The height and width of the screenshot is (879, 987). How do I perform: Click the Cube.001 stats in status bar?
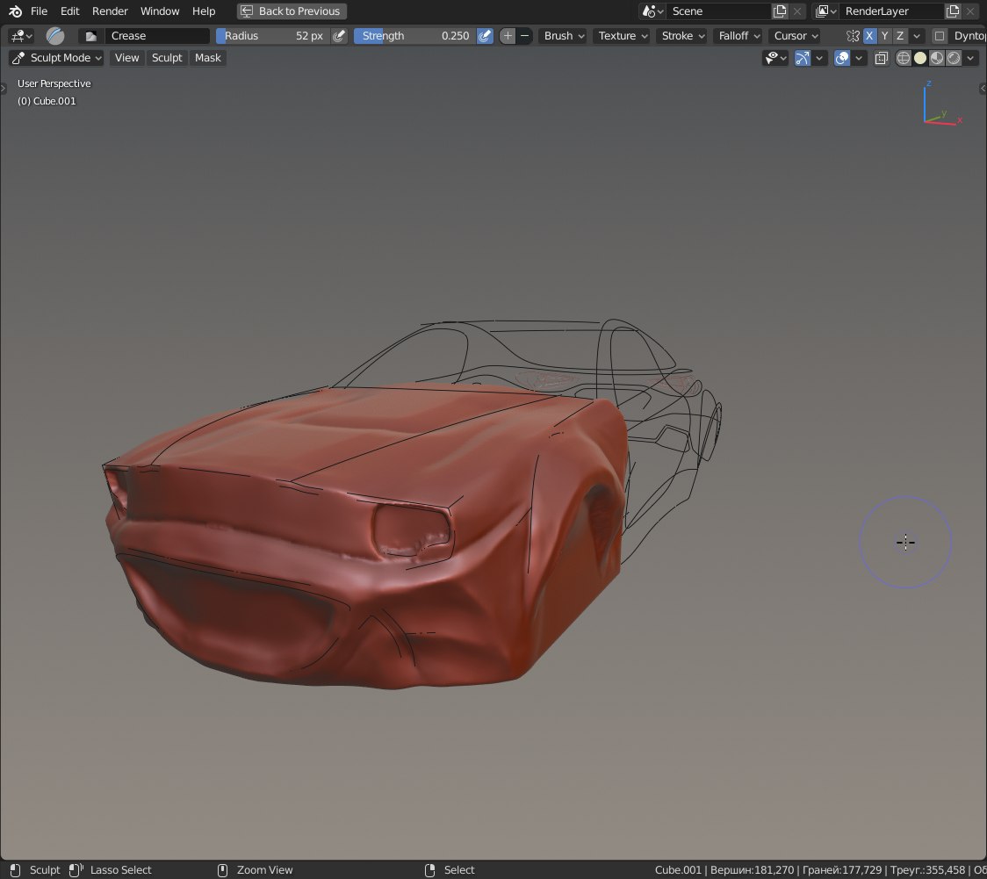[820, 870]
